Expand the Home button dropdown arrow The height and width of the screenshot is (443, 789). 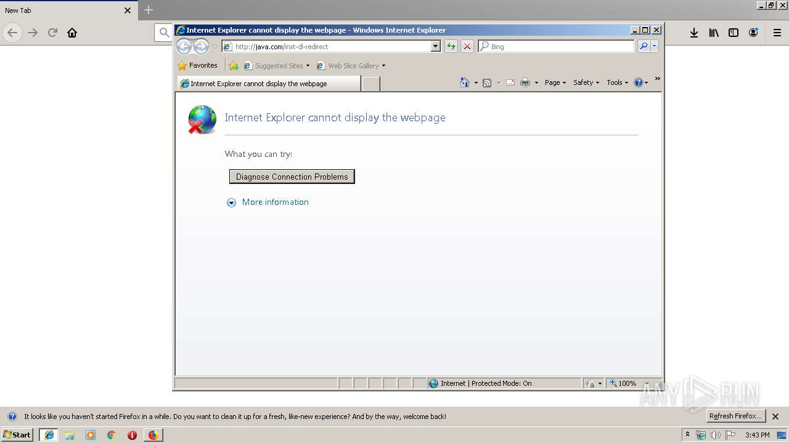click(x=476, y=83)
